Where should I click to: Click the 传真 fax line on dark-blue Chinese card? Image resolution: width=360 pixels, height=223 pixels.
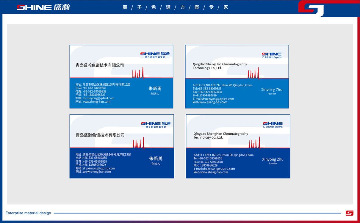pyautogui.click(x=91, y=161)
